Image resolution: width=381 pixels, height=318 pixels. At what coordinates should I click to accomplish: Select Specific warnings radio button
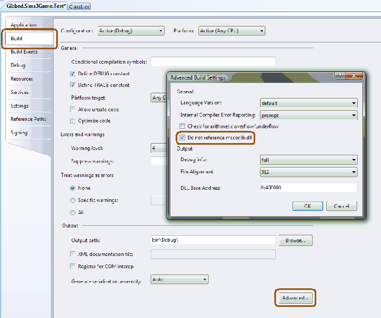[73, 200]
